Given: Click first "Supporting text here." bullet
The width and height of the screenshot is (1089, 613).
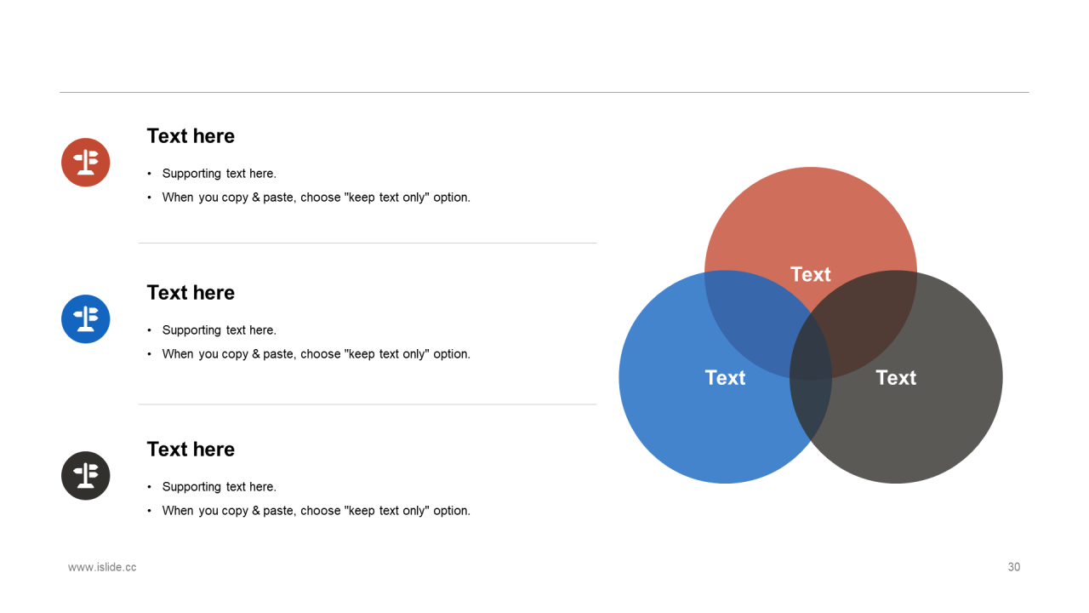Looking at the screenshot, I should [x=220, y=174].
